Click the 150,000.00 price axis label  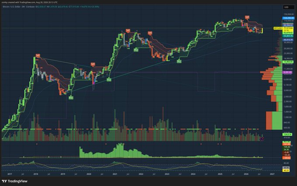tap(289, 14)
